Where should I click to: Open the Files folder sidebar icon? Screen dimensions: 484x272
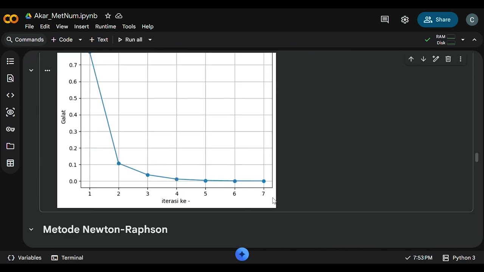10,146
